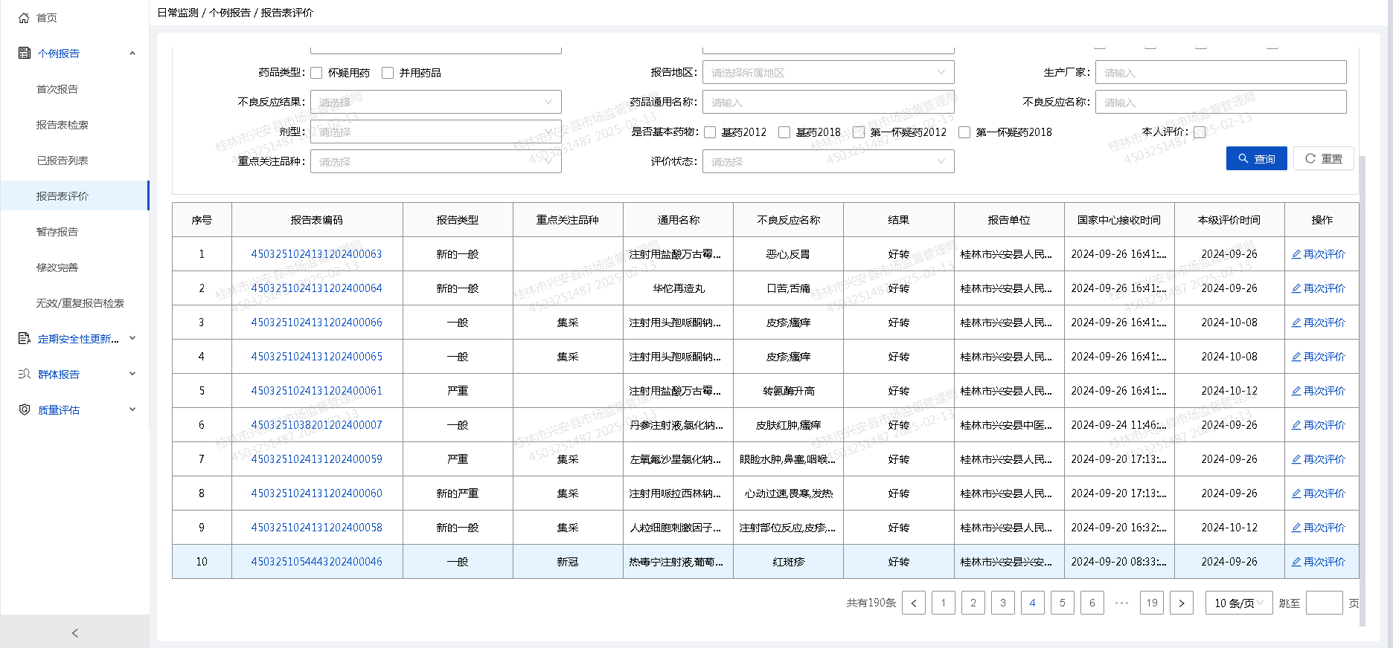Tick the 基药2018 checkbox

(x=784, y=132)
